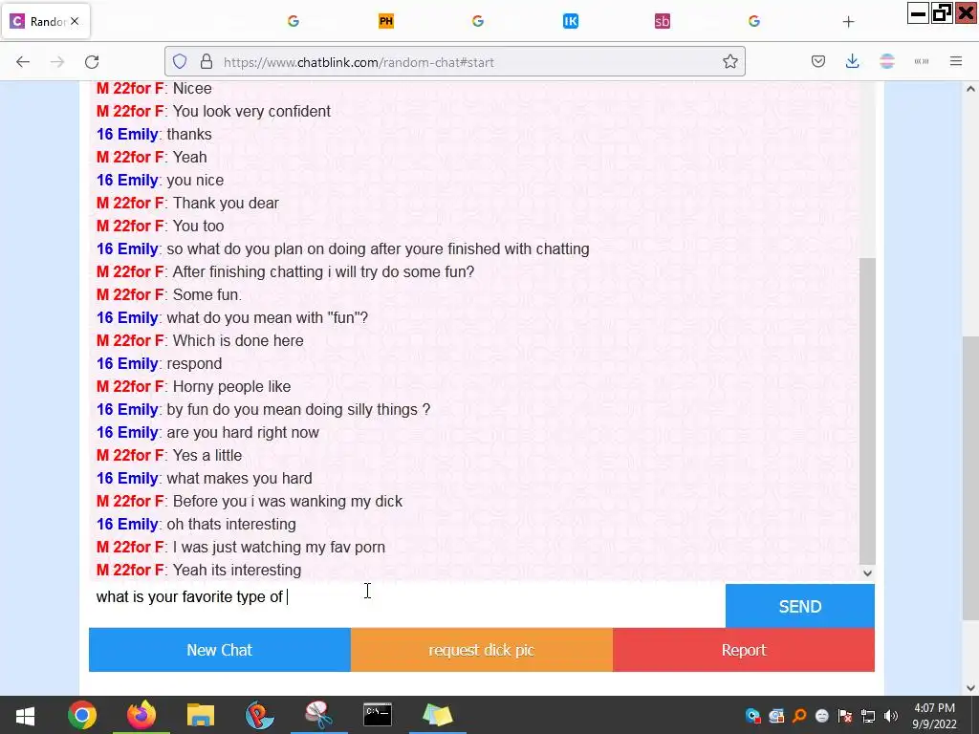The width and height of the screenshot is (979, 734).
Task: Close the Random chat tab
Action: [75, 21]
